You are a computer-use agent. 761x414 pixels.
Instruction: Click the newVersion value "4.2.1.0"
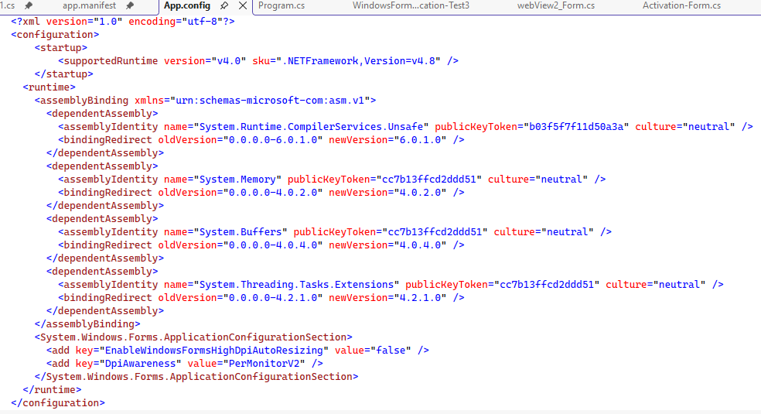420,297
